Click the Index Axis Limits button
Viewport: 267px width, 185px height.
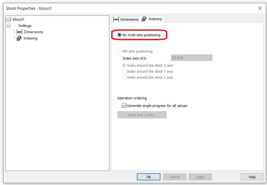(x=142, y=115)
